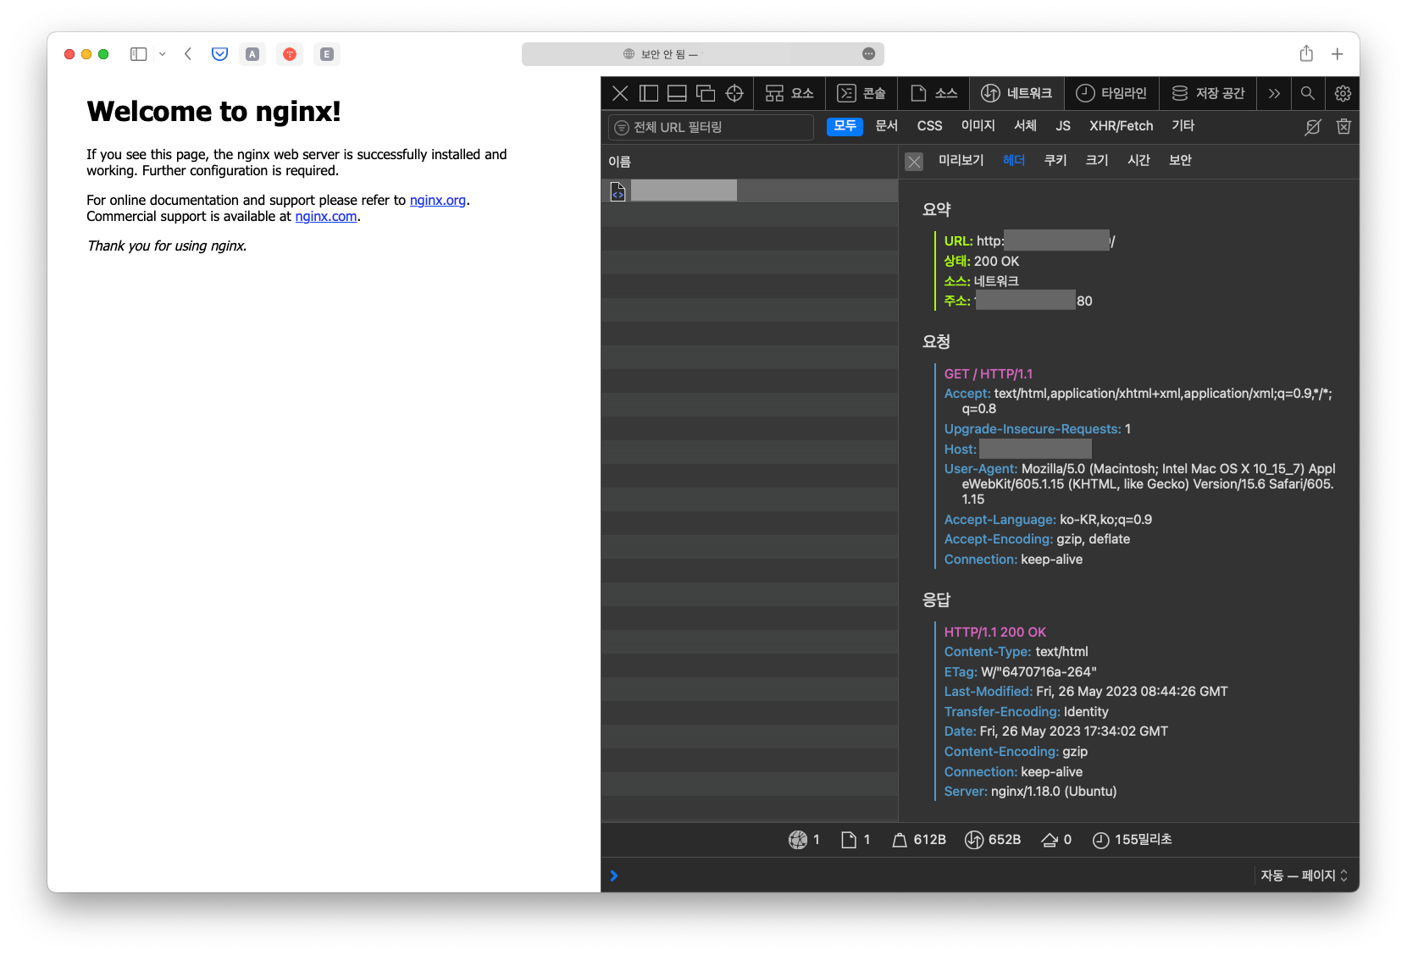
Task: Open sidebar tab group dropdown arrow
Action: (x=162, y=54)
